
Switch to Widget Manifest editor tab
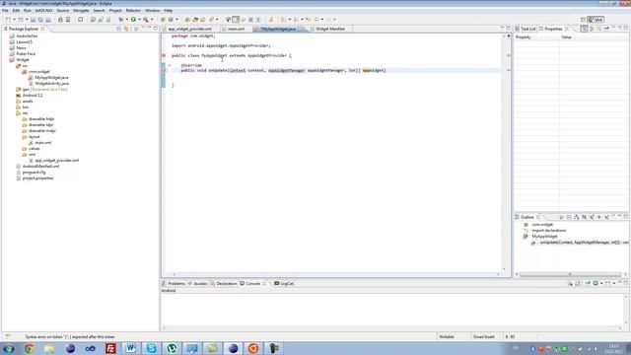[330, 29]
